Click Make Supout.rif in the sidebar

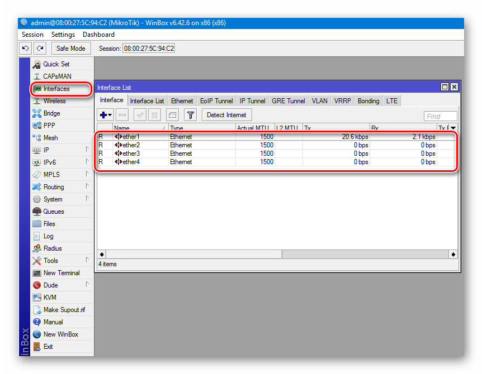62,310
